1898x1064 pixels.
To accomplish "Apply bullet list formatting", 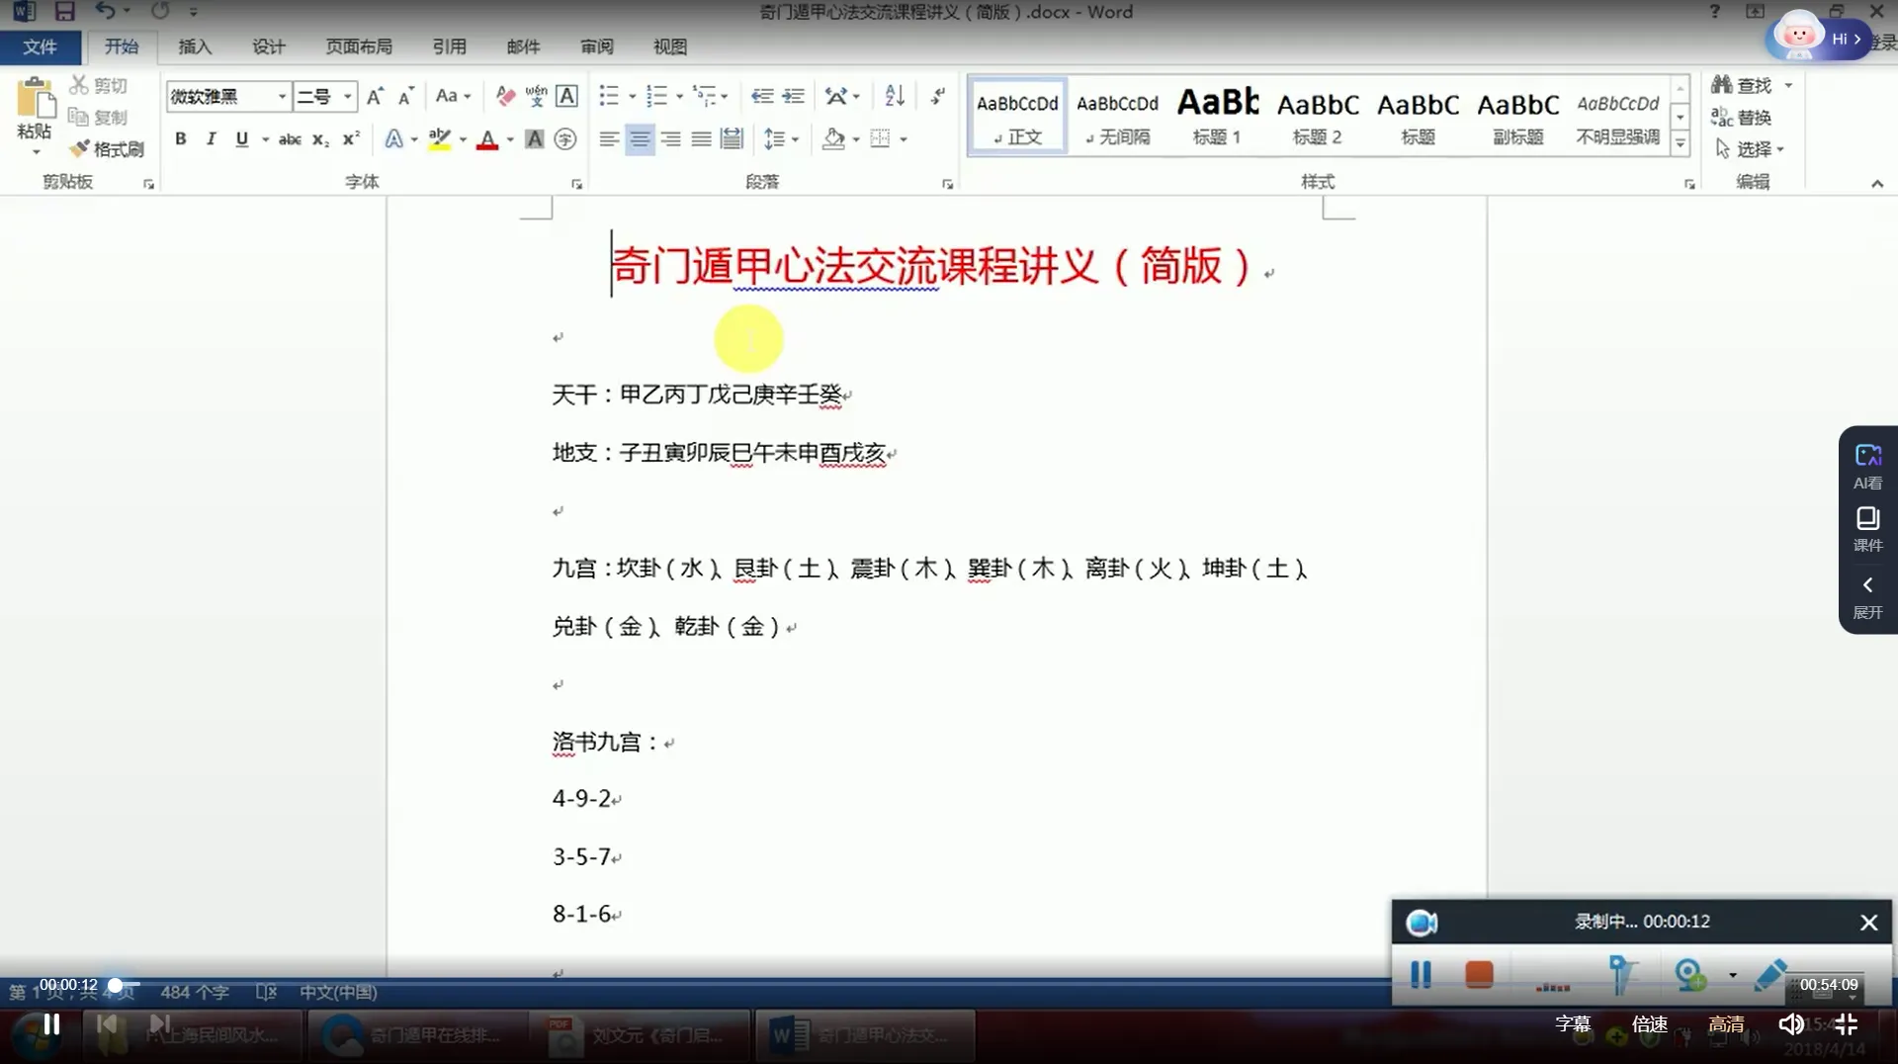I will click(607, 95).
